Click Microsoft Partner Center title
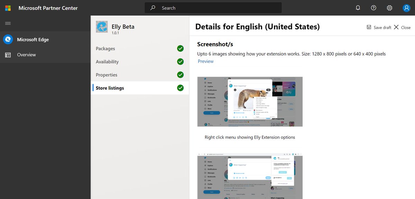This screenshot has height=199, width=415. pyautogui.click(x=48, y=8)
